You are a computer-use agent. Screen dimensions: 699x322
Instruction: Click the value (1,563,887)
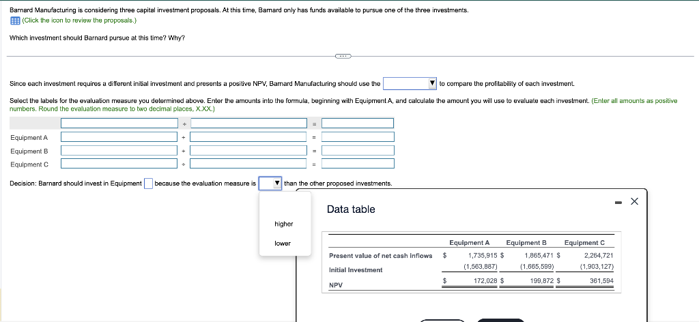481,267
